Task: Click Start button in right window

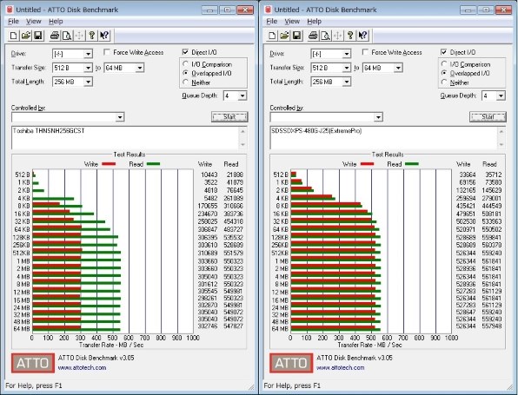Action: tap(488, 117)
